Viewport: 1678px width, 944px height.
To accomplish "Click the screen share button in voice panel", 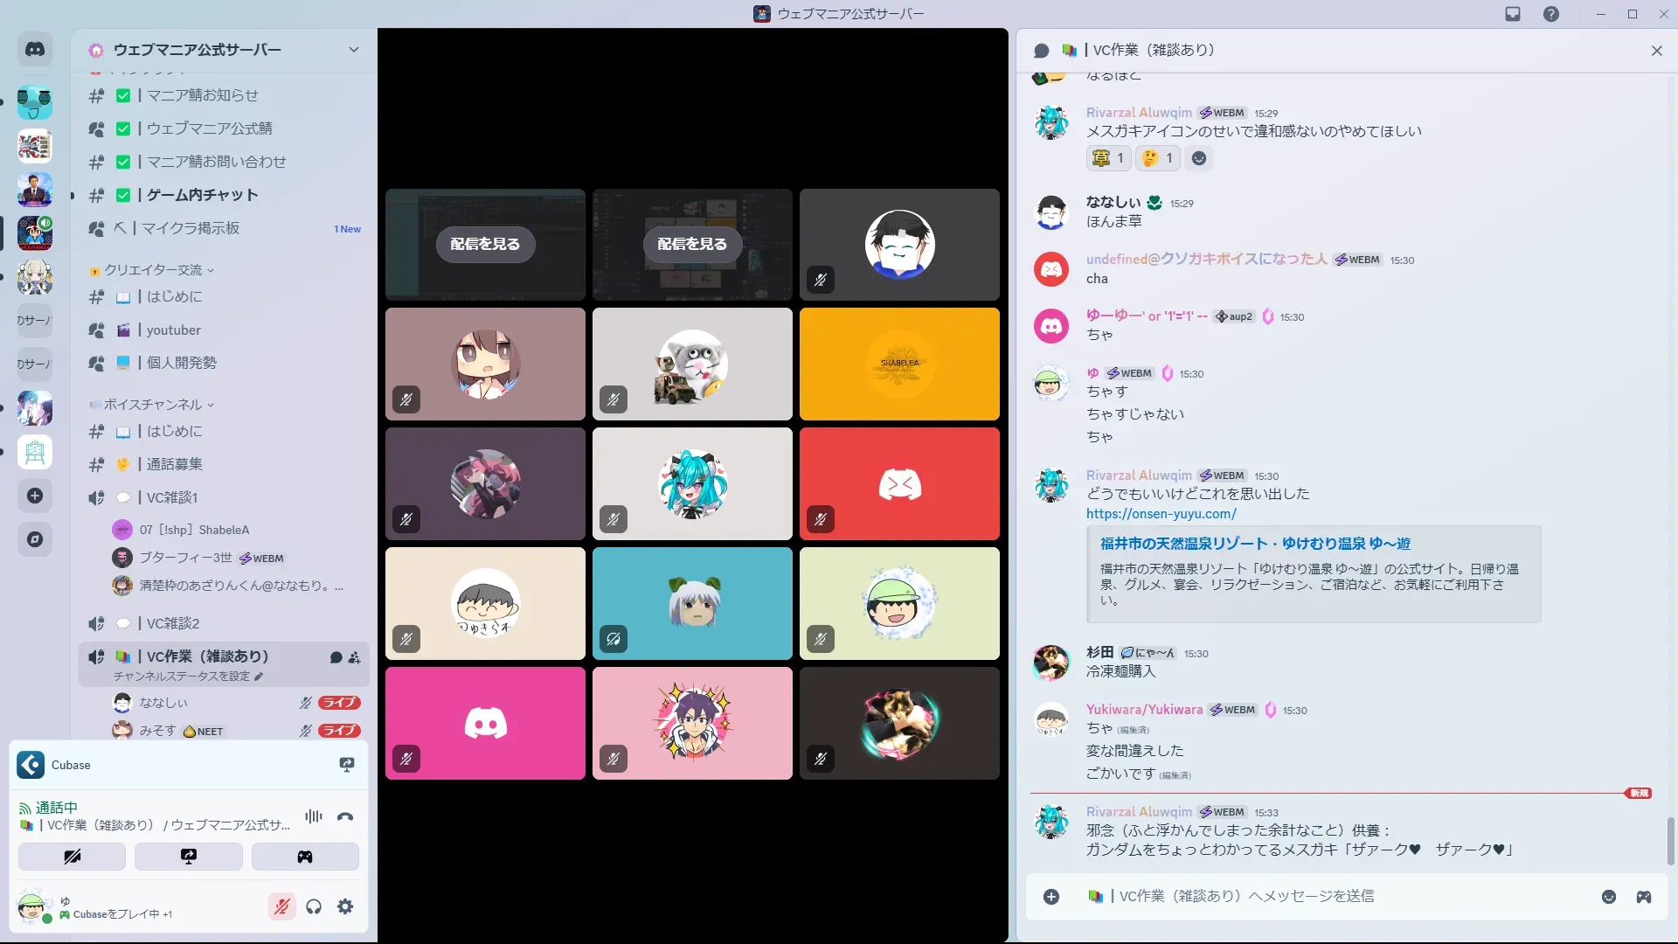I will coord(189,857).
